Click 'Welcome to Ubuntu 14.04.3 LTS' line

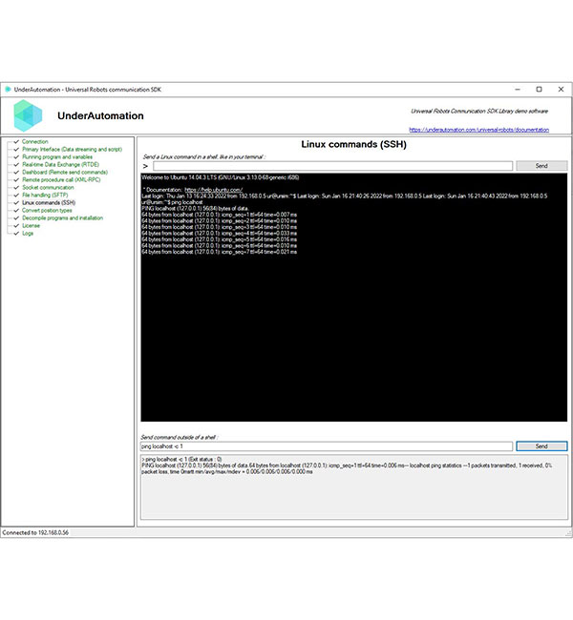coord(220,177)
